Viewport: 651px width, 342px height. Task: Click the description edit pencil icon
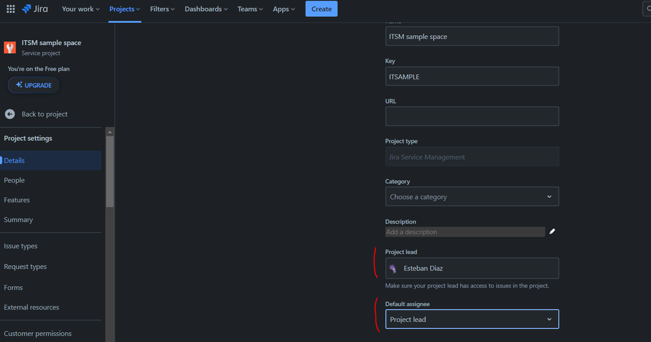coord(552,231)
